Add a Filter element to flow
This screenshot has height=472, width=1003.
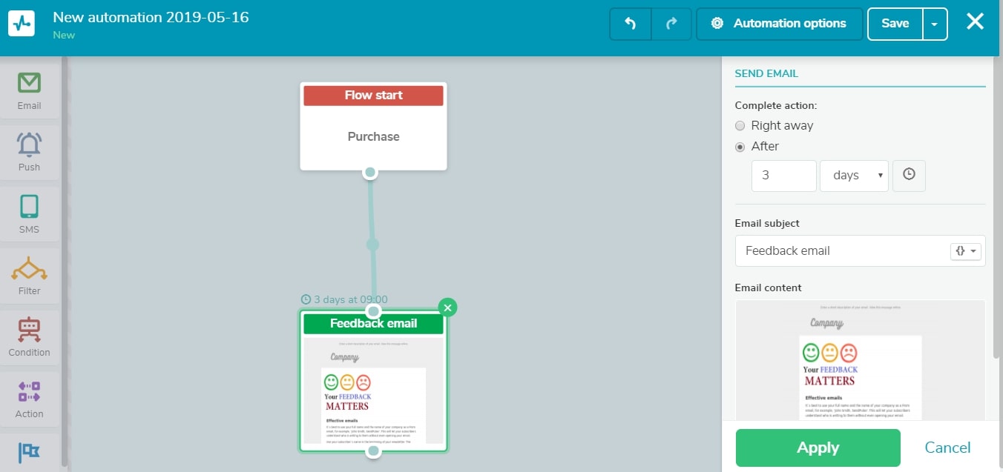pos(30,276)
